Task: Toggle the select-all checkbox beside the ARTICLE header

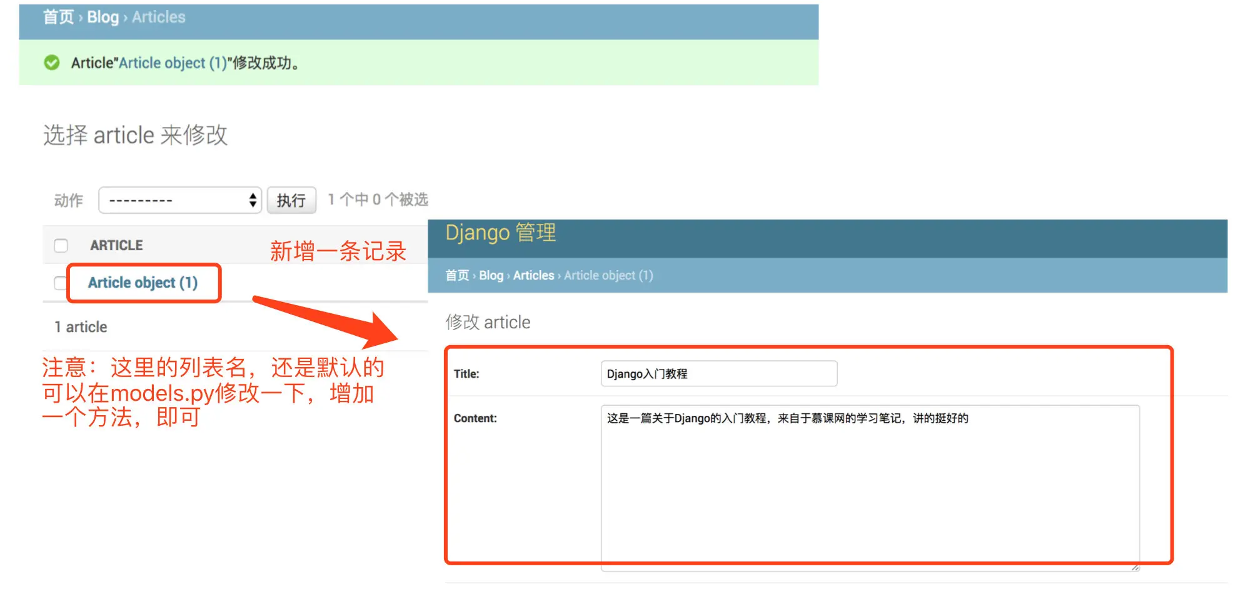Action: coord(61,246)
